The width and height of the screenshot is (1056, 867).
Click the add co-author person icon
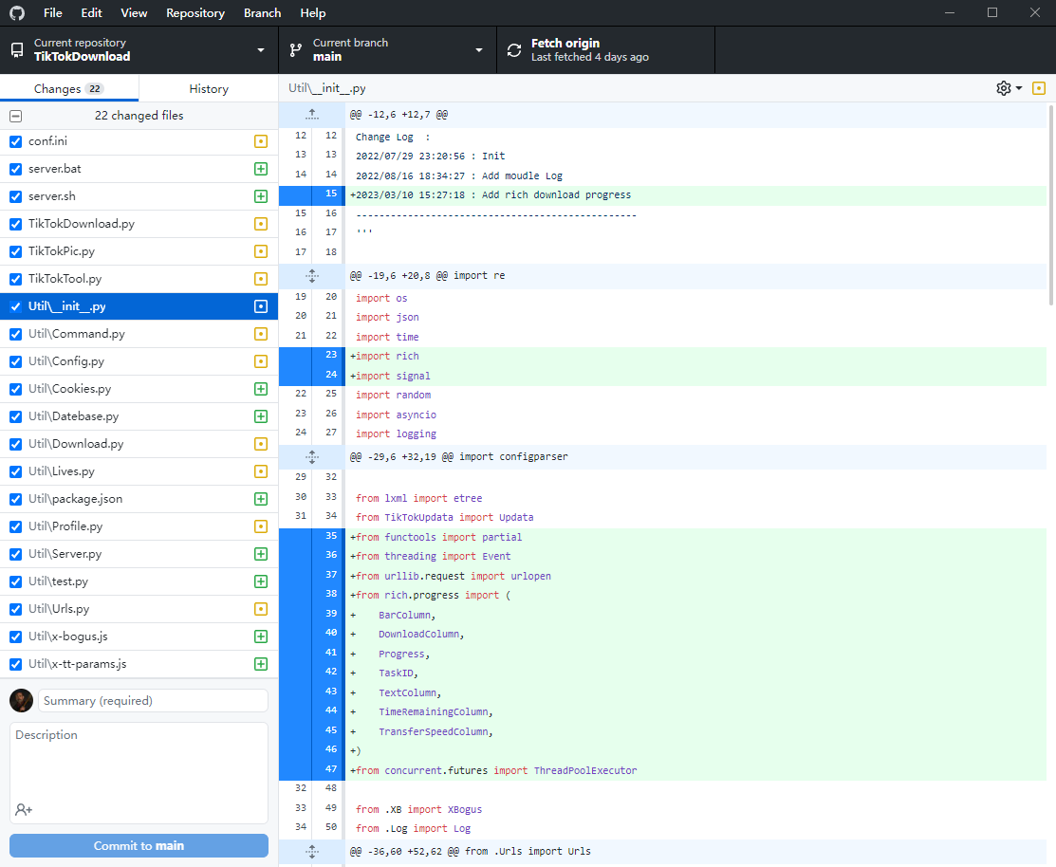tap(22, 808)
